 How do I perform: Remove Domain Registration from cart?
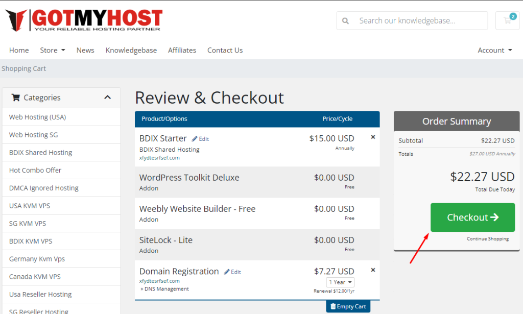click(x=373, y=270)
